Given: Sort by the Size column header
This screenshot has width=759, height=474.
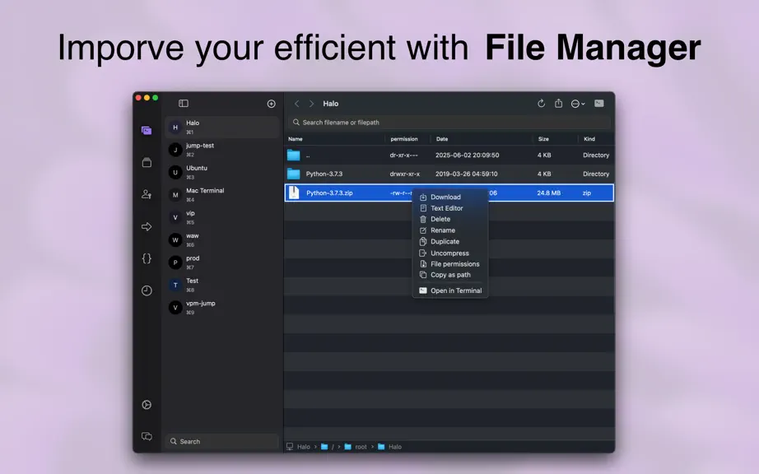Looking at the screenshot, I should (x=543, y=139).
